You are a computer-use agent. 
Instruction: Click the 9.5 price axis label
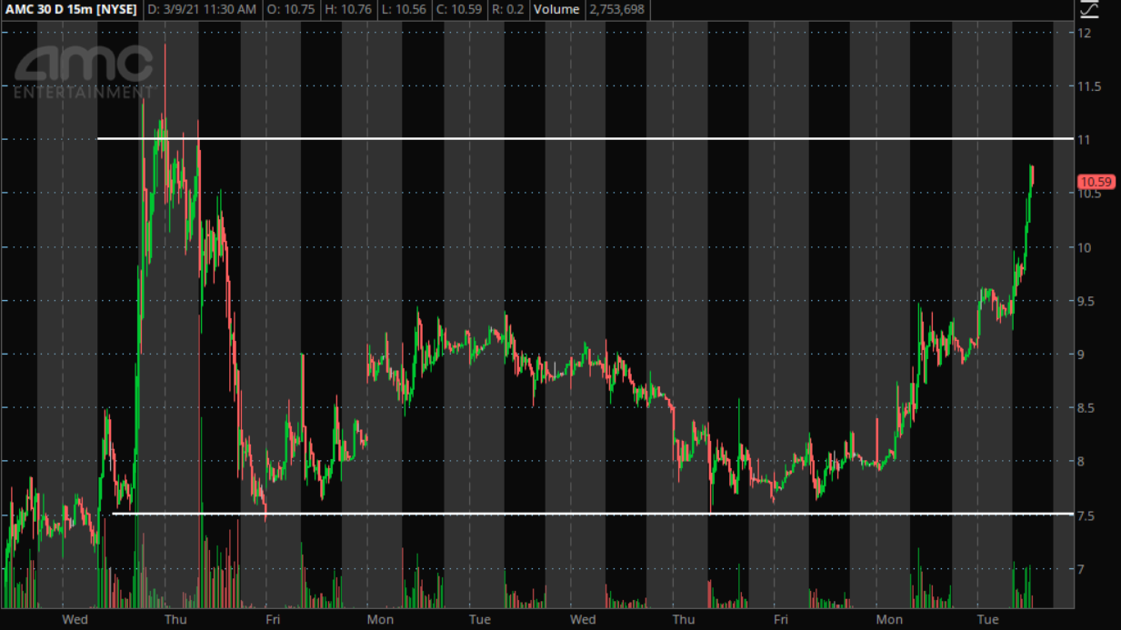[x=1089, y=301]
